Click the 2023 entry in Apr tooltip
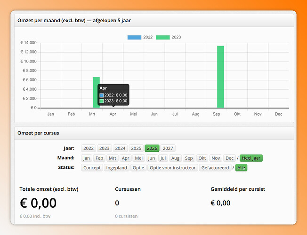This screenshot has width=307, height=235. (113, 101)
